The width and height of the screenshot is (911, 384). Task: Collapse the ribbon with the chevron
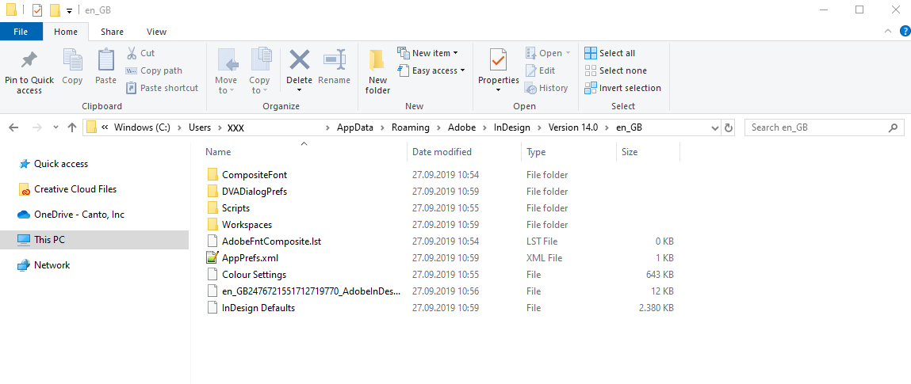click(x=887, y=31)
